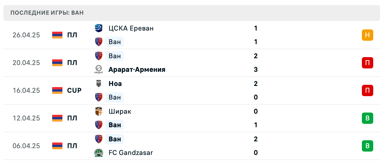Select the CUP competition label

(75, 90)
